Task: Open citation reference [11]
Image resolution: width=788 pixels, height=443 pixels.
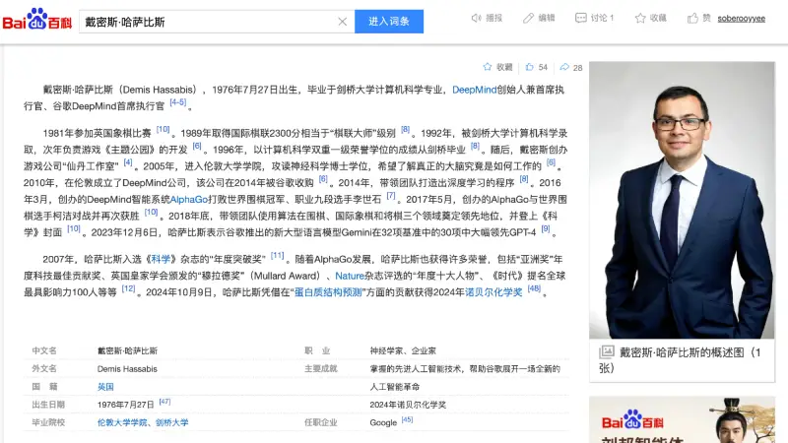Action: 277,256
